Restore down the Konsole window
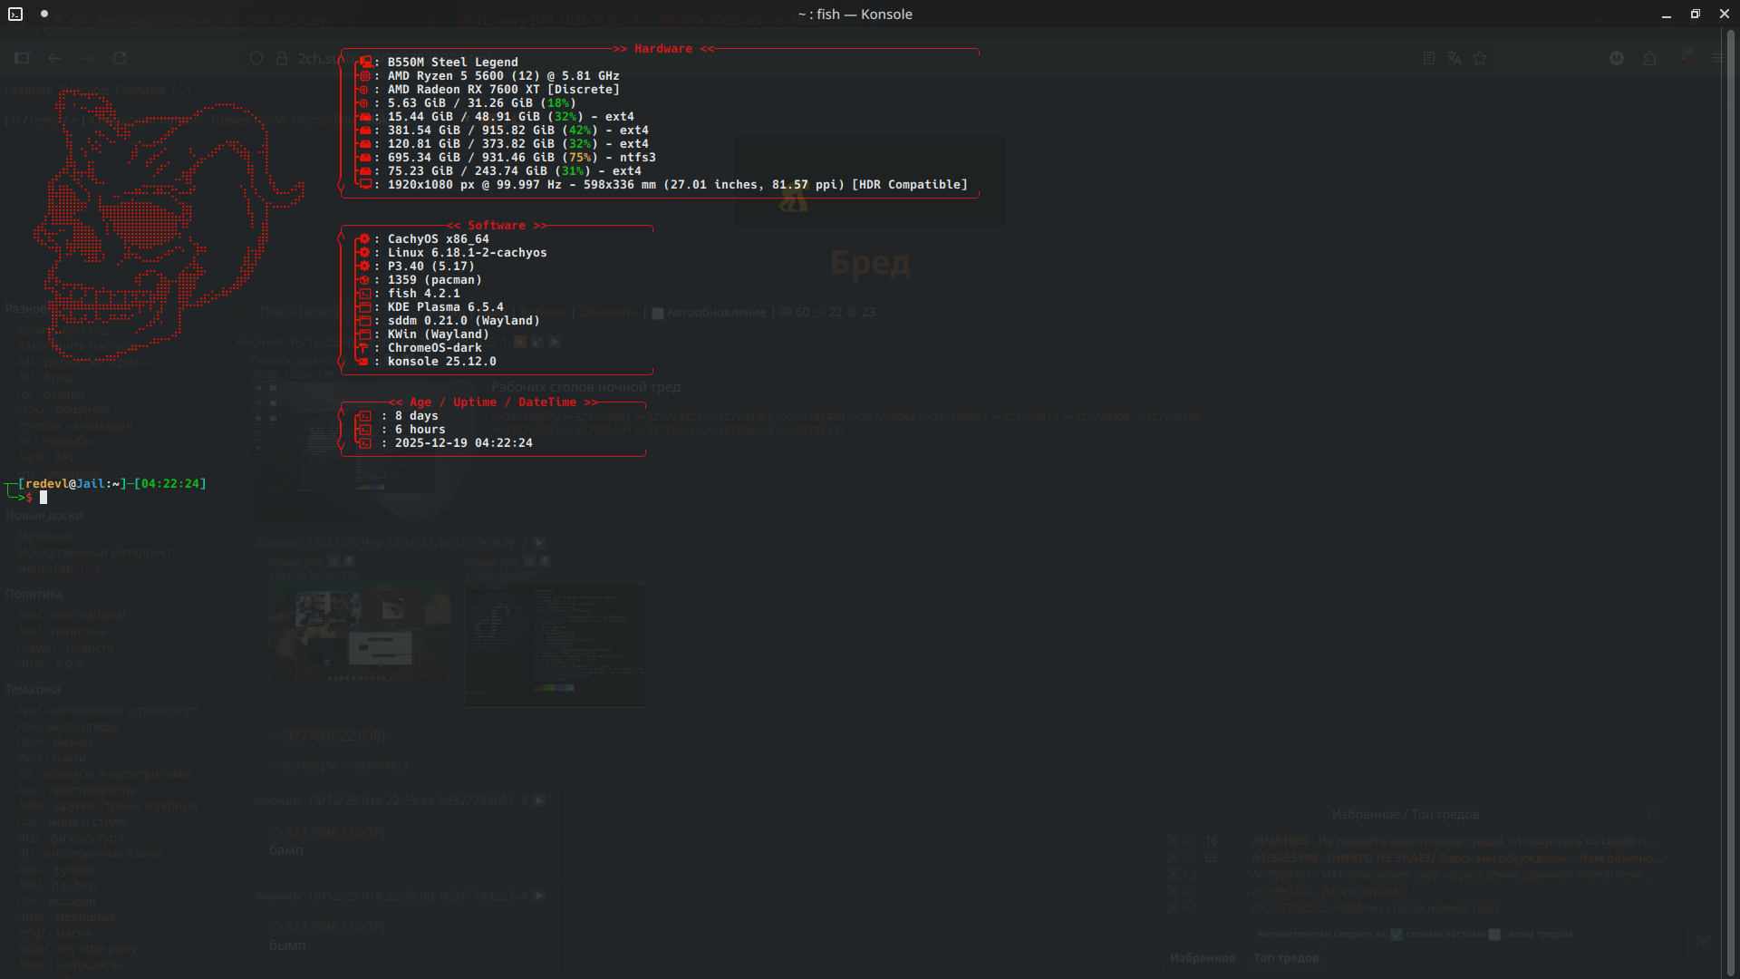1740x979 pixels. (1695, 14)
